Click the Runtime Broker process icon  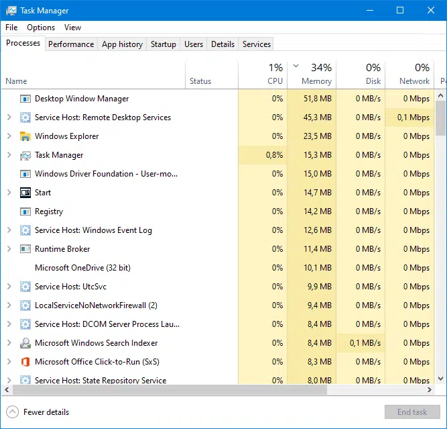[x=25, y=249]
